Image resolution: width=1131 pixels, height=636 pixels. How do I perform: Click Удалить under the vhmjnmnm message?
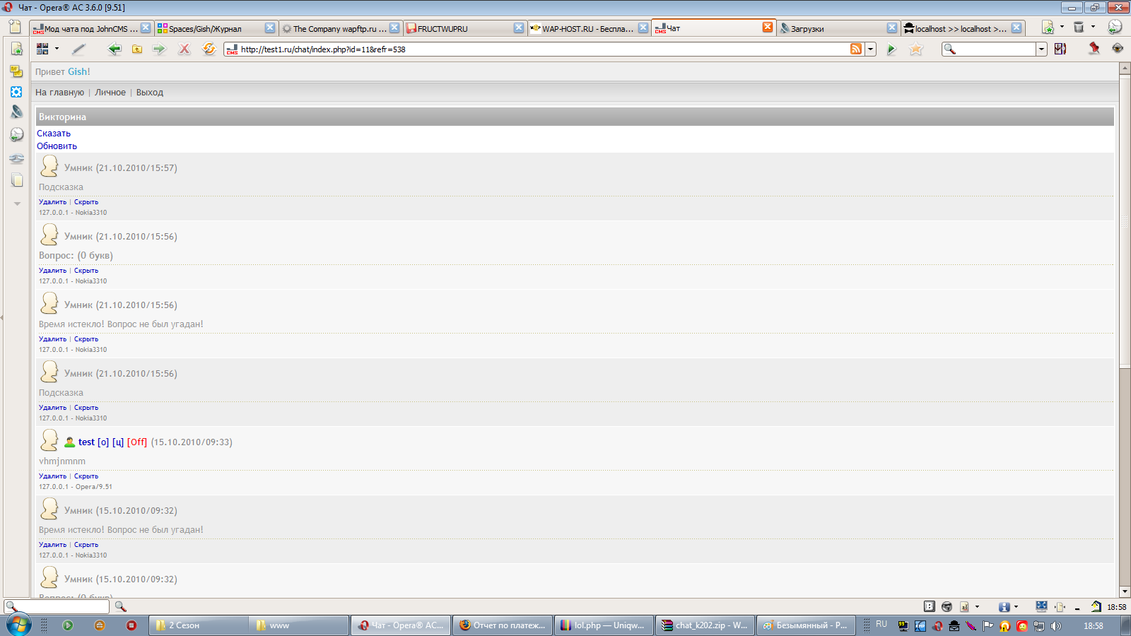(x=52, y=476)
